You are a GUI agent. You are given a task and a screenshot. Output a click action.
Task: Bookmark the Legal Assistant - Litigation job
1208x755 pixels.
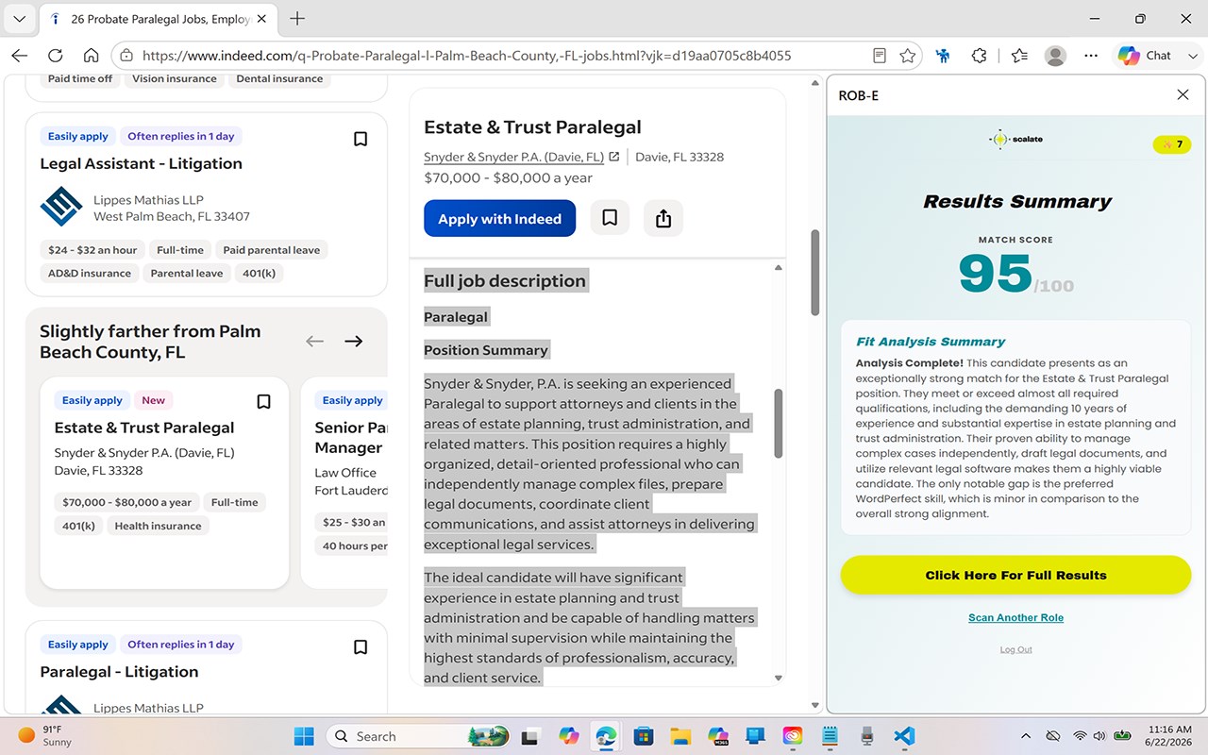(360, 139)
